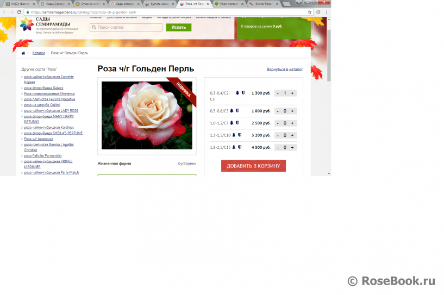Screen dimensions: 444x295
Task: Decrease quantity for the 1 800 руб. size
Action: [x=278, y=111]
